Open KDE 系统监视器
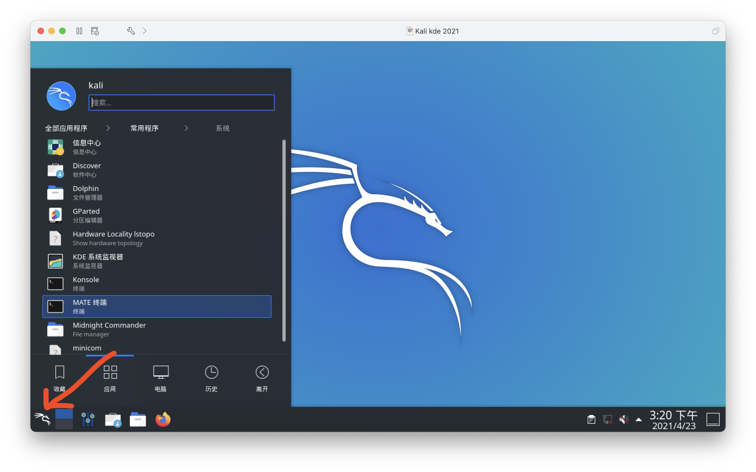The height and width of the screenshot is (472, 756). [x=157, y=261]
